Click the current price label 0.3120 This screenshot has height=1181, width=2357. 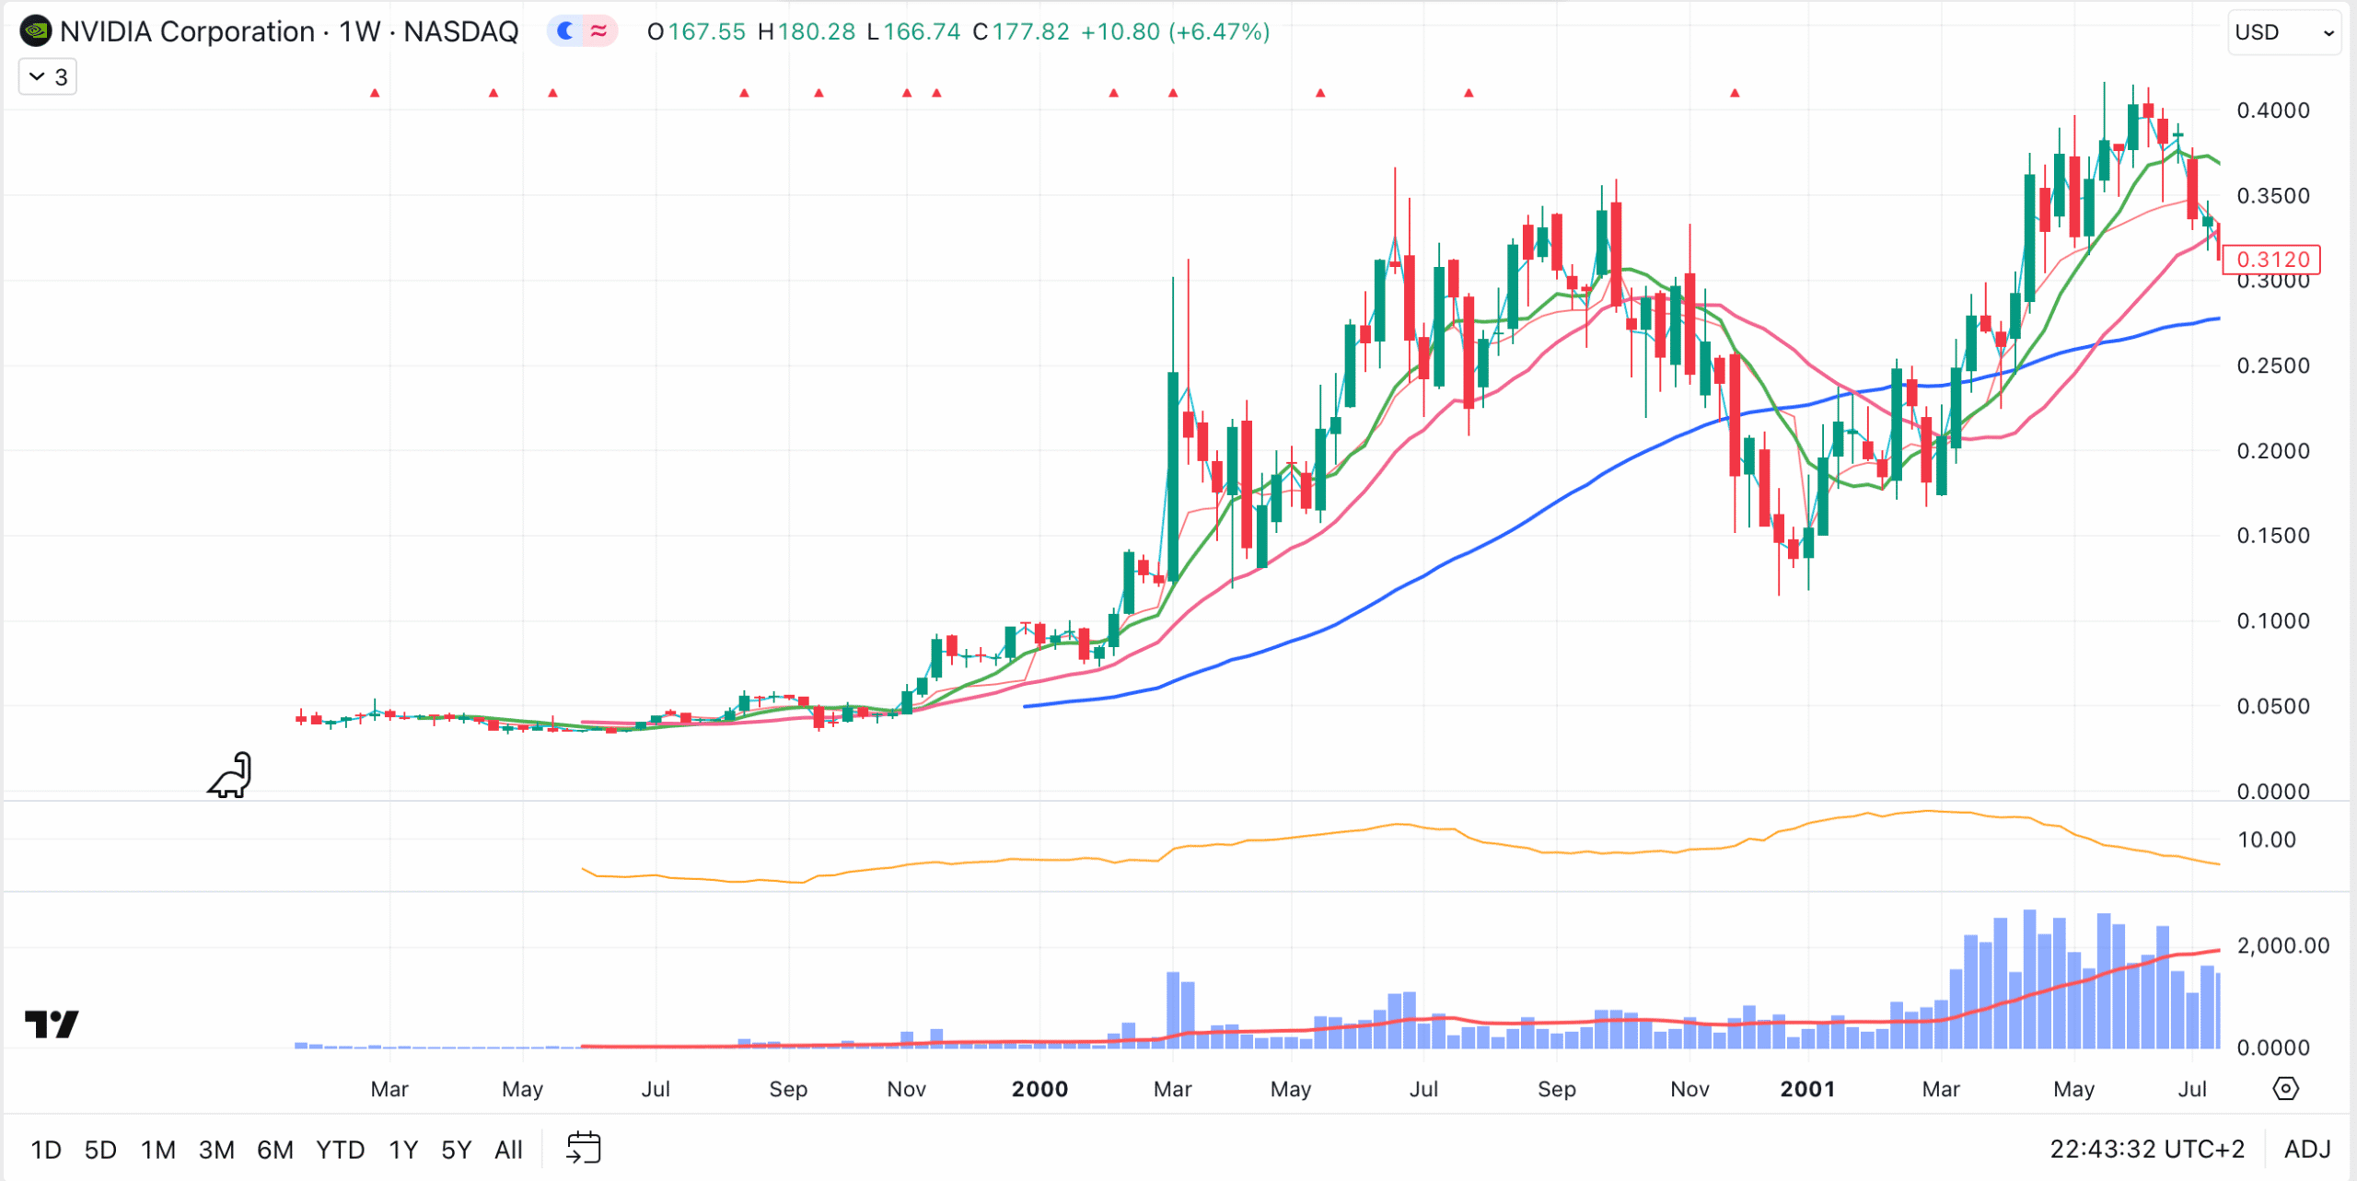tap(2271, 260)
